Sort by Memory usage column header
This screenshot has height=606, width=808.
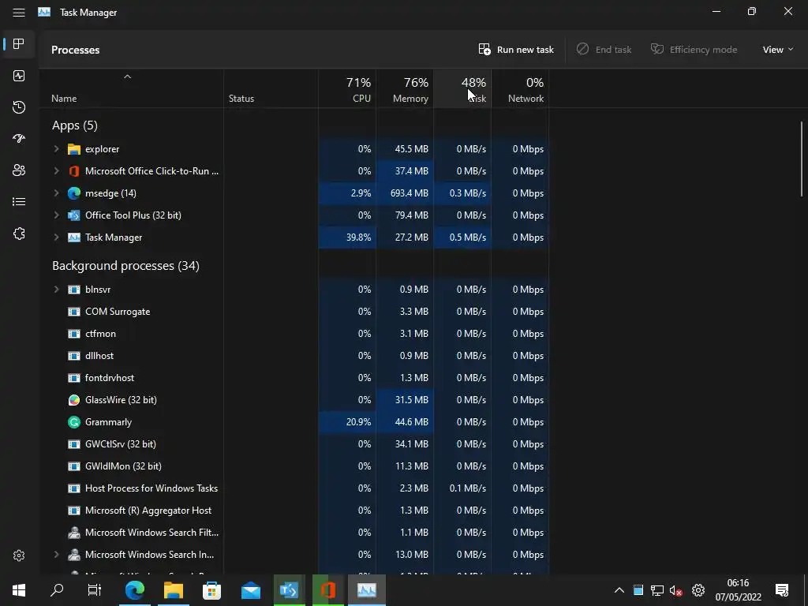(x=405, y=89)
